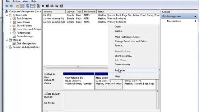The height and width of the screenshot is (112, 199).
Task: Choose Shrink Volume... from context menu
Action: click(133, 56)
